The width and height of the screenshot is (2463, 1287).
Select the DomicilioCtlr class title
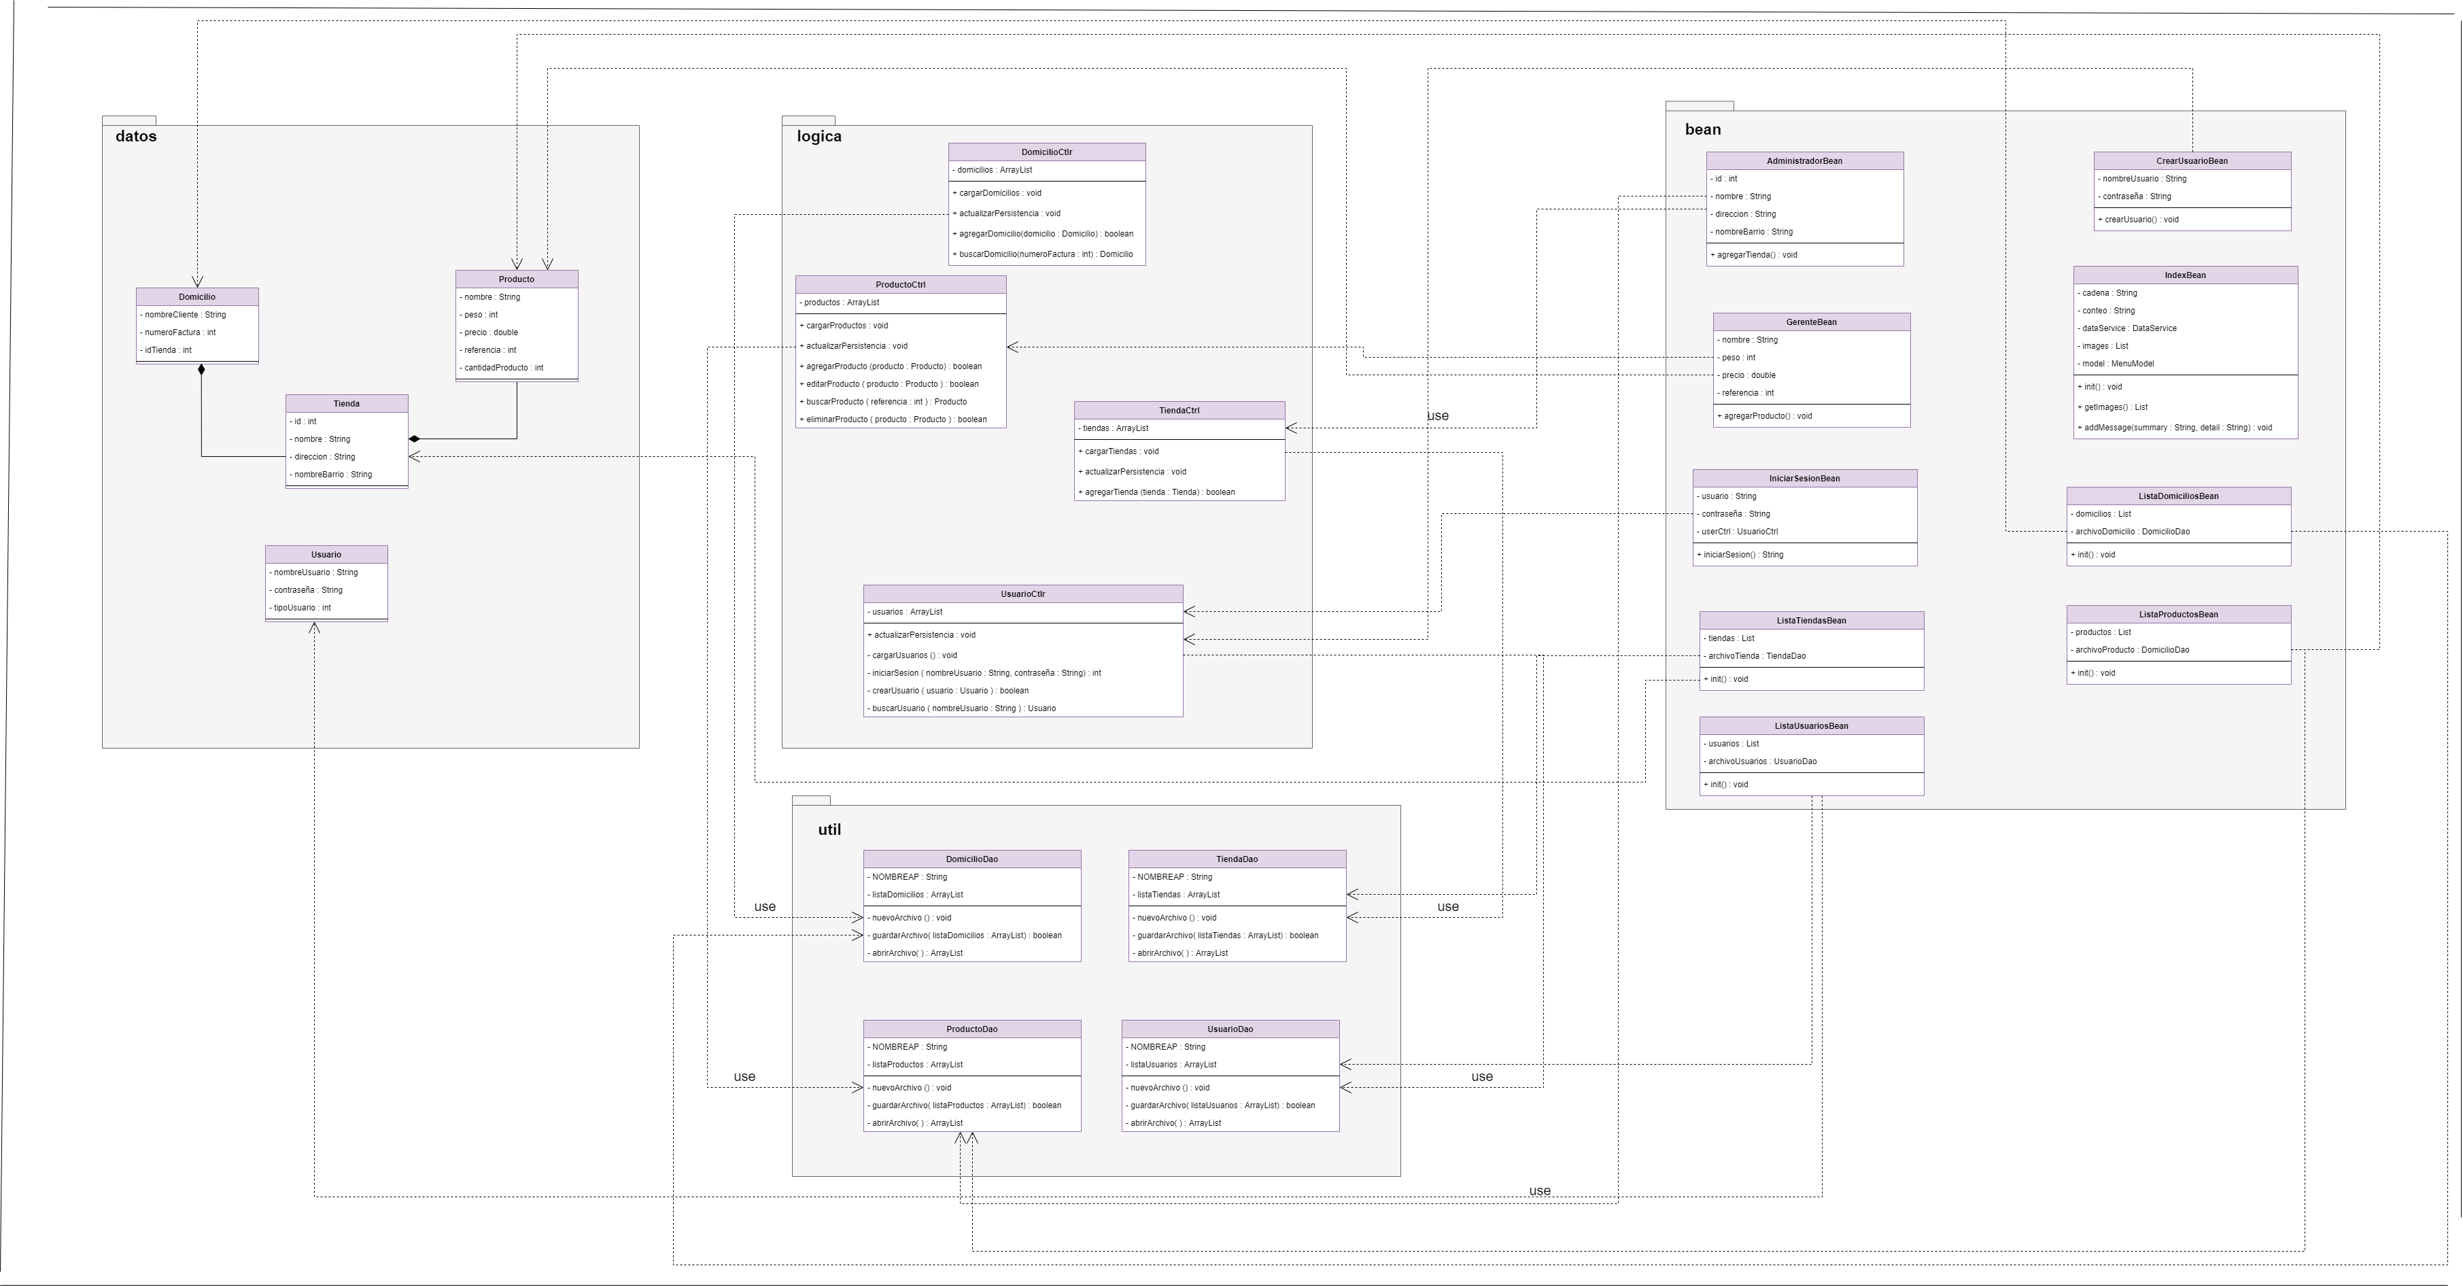click(1047, 151)
